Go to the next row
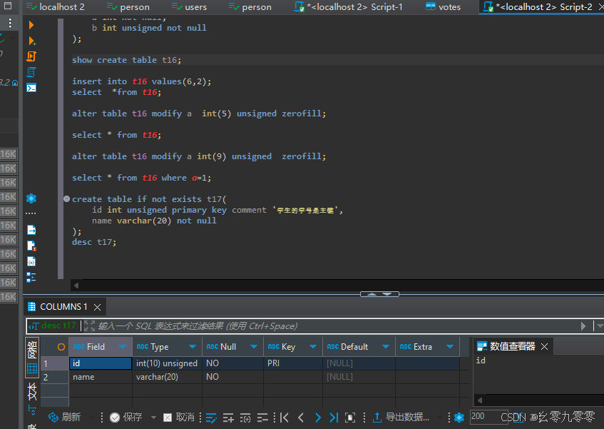Viewport: 604px width, 429px height. [x=317, y=418]
